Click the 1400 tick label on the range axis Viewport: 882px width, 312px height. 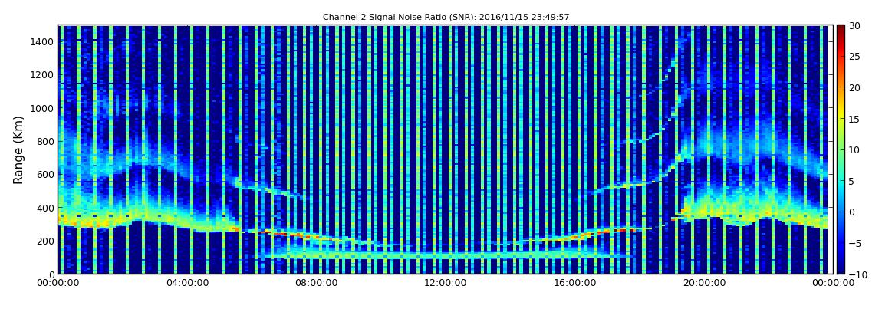(43, 41)
